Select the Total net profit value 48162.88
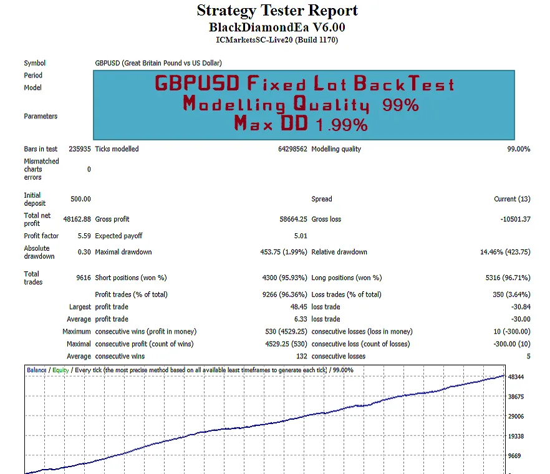 pyautogui.click(x=77, y=220)
